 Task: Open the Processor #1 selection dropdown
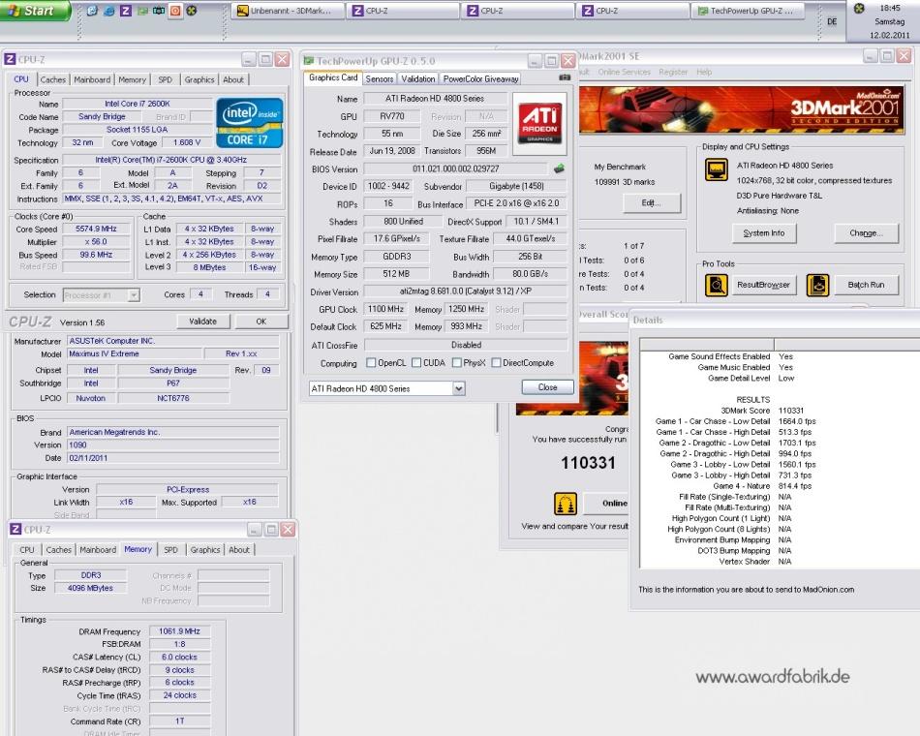pyautogui.click(x=101, y=295)
